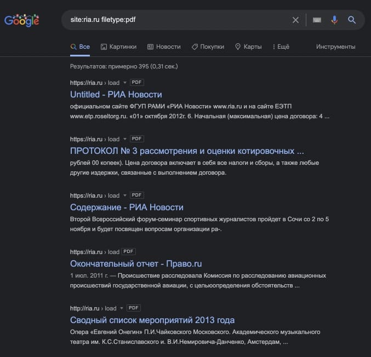
Task: Select the Все tab
Action: point(80,47)
